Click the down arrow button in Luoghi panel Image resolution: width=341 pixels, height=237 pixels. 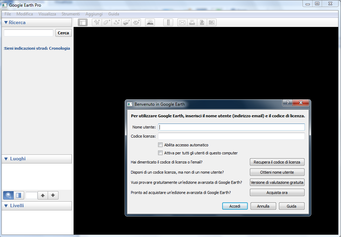click(x=53, y=195)
